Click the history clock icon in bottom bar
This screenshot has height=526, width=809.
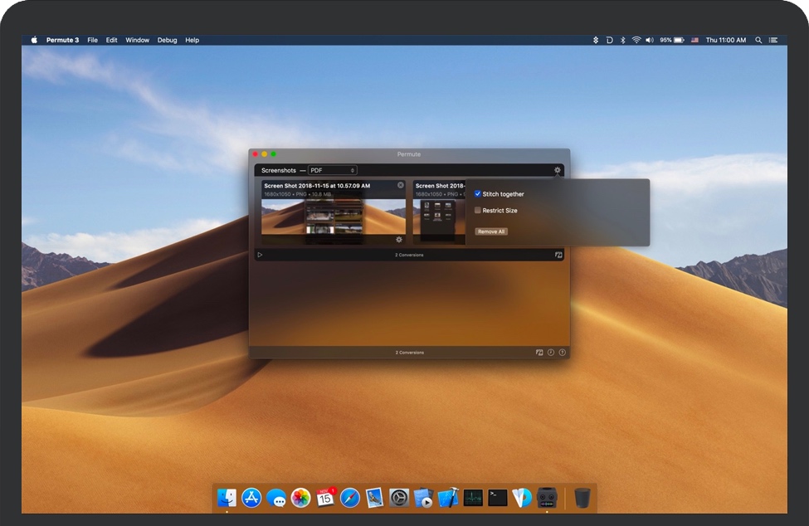click(551, 353)
